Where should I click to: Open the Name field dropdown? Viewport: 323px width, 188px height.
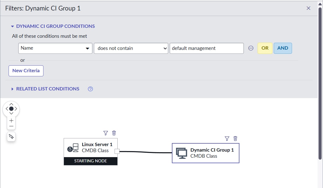55,48
